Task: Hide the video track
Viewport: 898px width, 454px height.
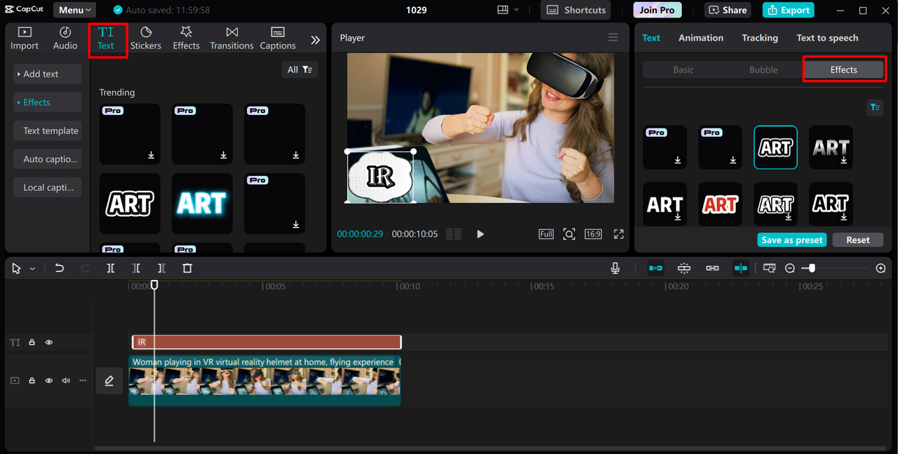Action: (x=49, y=380)
